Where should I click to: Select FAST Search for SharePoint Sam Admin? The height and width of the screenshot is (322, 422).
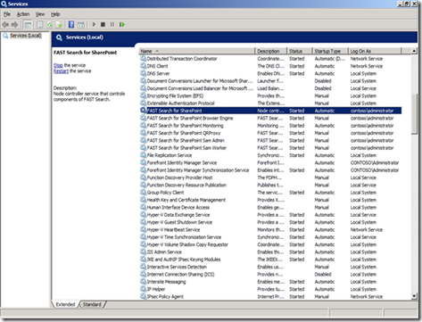[270, 140]
